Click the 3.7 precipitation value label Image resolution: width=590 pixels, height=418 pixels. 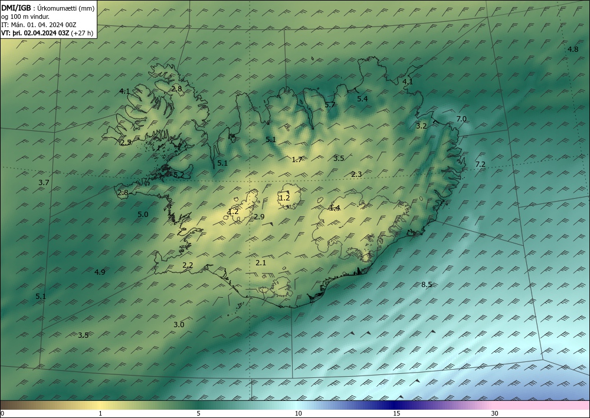tap(44, 183)
